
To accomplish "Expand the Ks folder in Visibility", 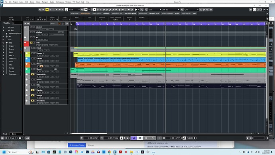I will click(x=7, y=37).
